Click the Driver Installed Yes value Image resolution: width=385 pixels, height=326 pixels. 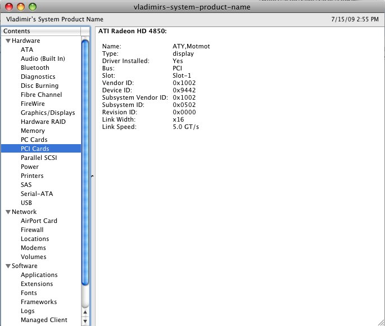click(x=178, y=61)
